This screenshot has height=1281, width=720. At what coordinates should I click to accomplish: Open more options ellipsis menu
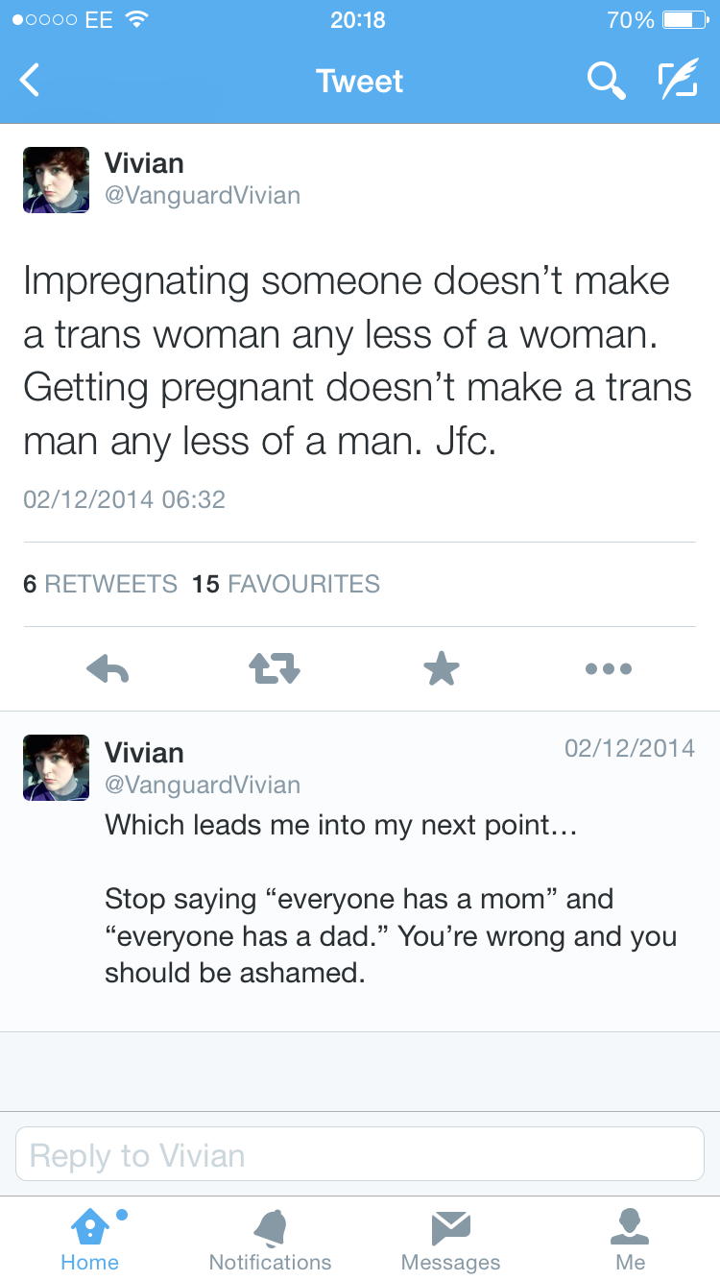[609, 668]
